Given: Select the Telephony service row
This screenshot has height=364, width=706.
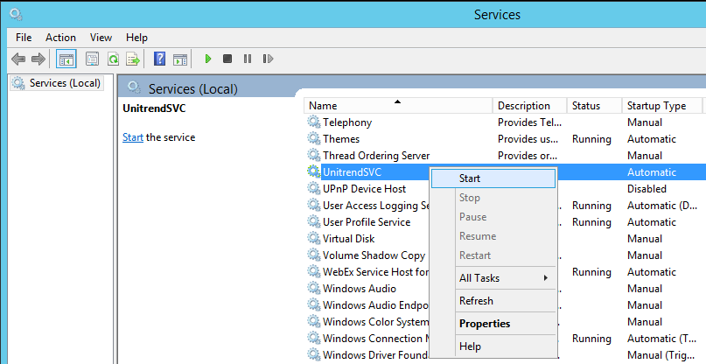Looking at the screenshot, I should 505,122.
